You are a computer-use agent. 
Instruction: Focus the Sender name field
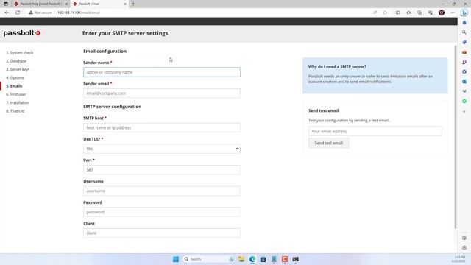pos(162,72)
